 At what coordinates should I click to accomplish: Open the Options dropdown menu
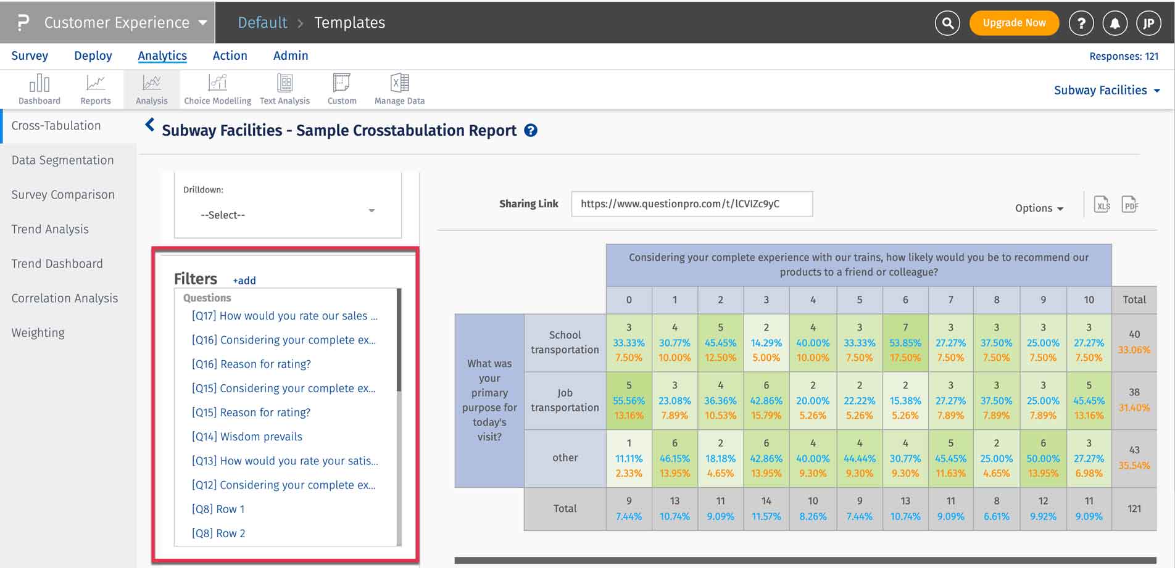(x=1039, y=208)
